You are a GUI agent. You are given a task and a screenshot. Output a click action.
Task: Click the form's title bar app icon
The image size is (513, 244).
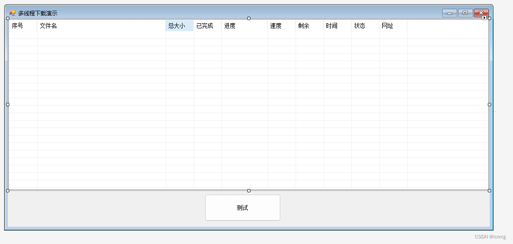(x=13, y=13)
